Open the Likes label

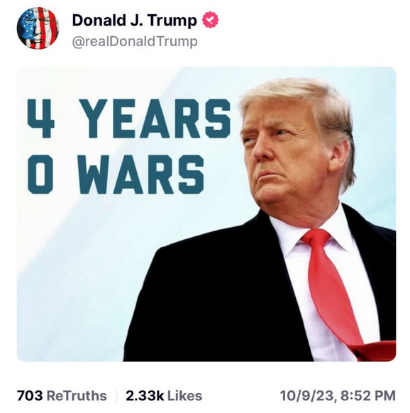click(x=185, y=396)
